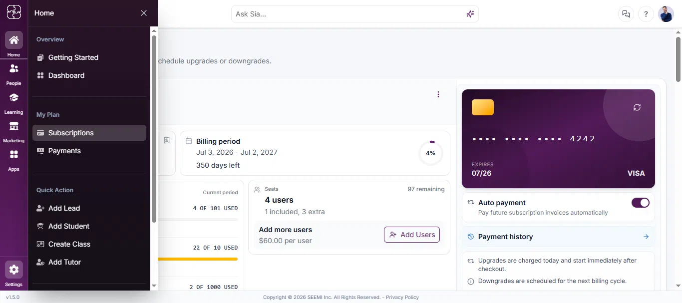Toggle the Auto payment switch
This screenshot has height=303, width=682.
point(641,203)
